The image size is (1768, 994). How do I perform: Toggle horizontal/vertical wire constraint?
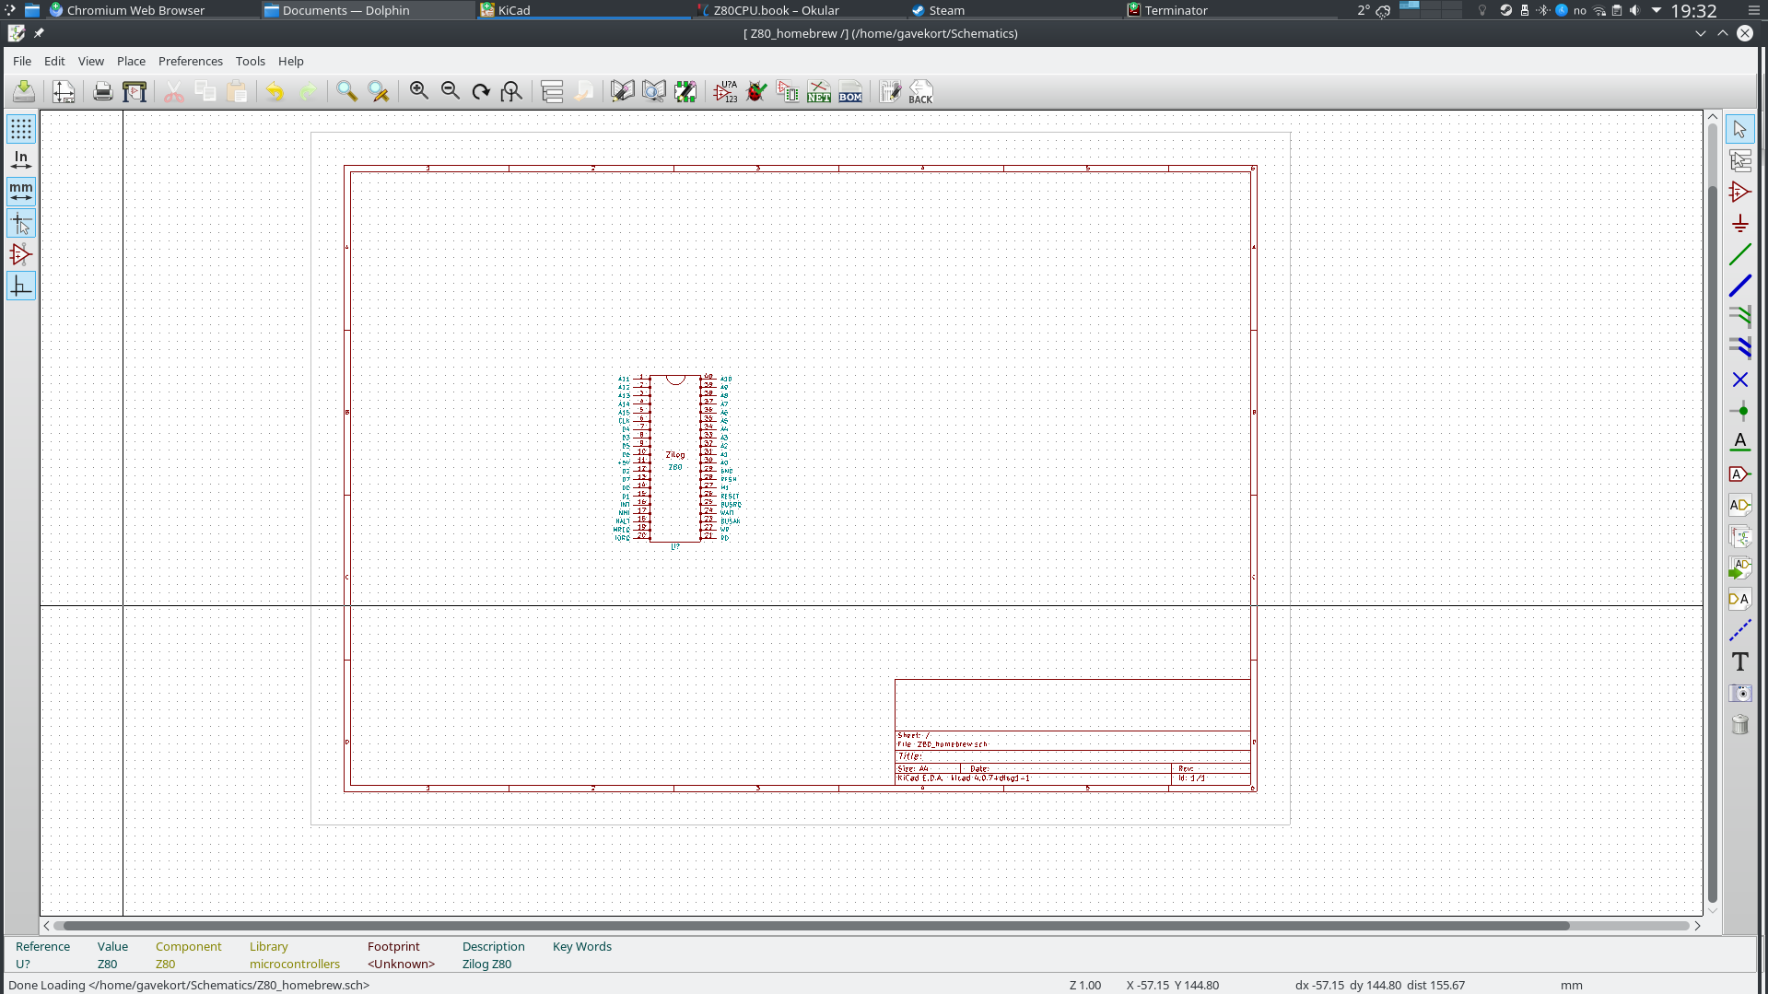click(x=20, y=286)
